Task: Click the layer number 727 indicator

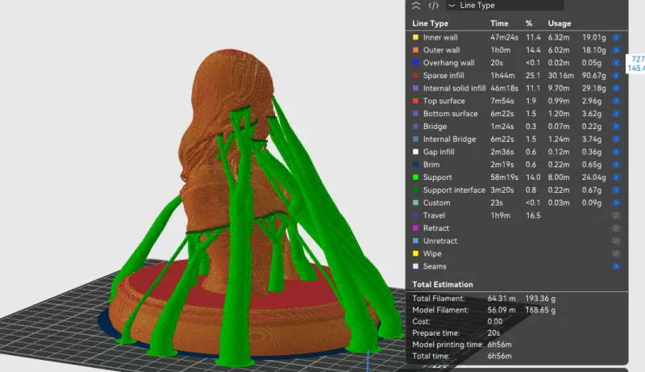Action: (x=637, y=60)
